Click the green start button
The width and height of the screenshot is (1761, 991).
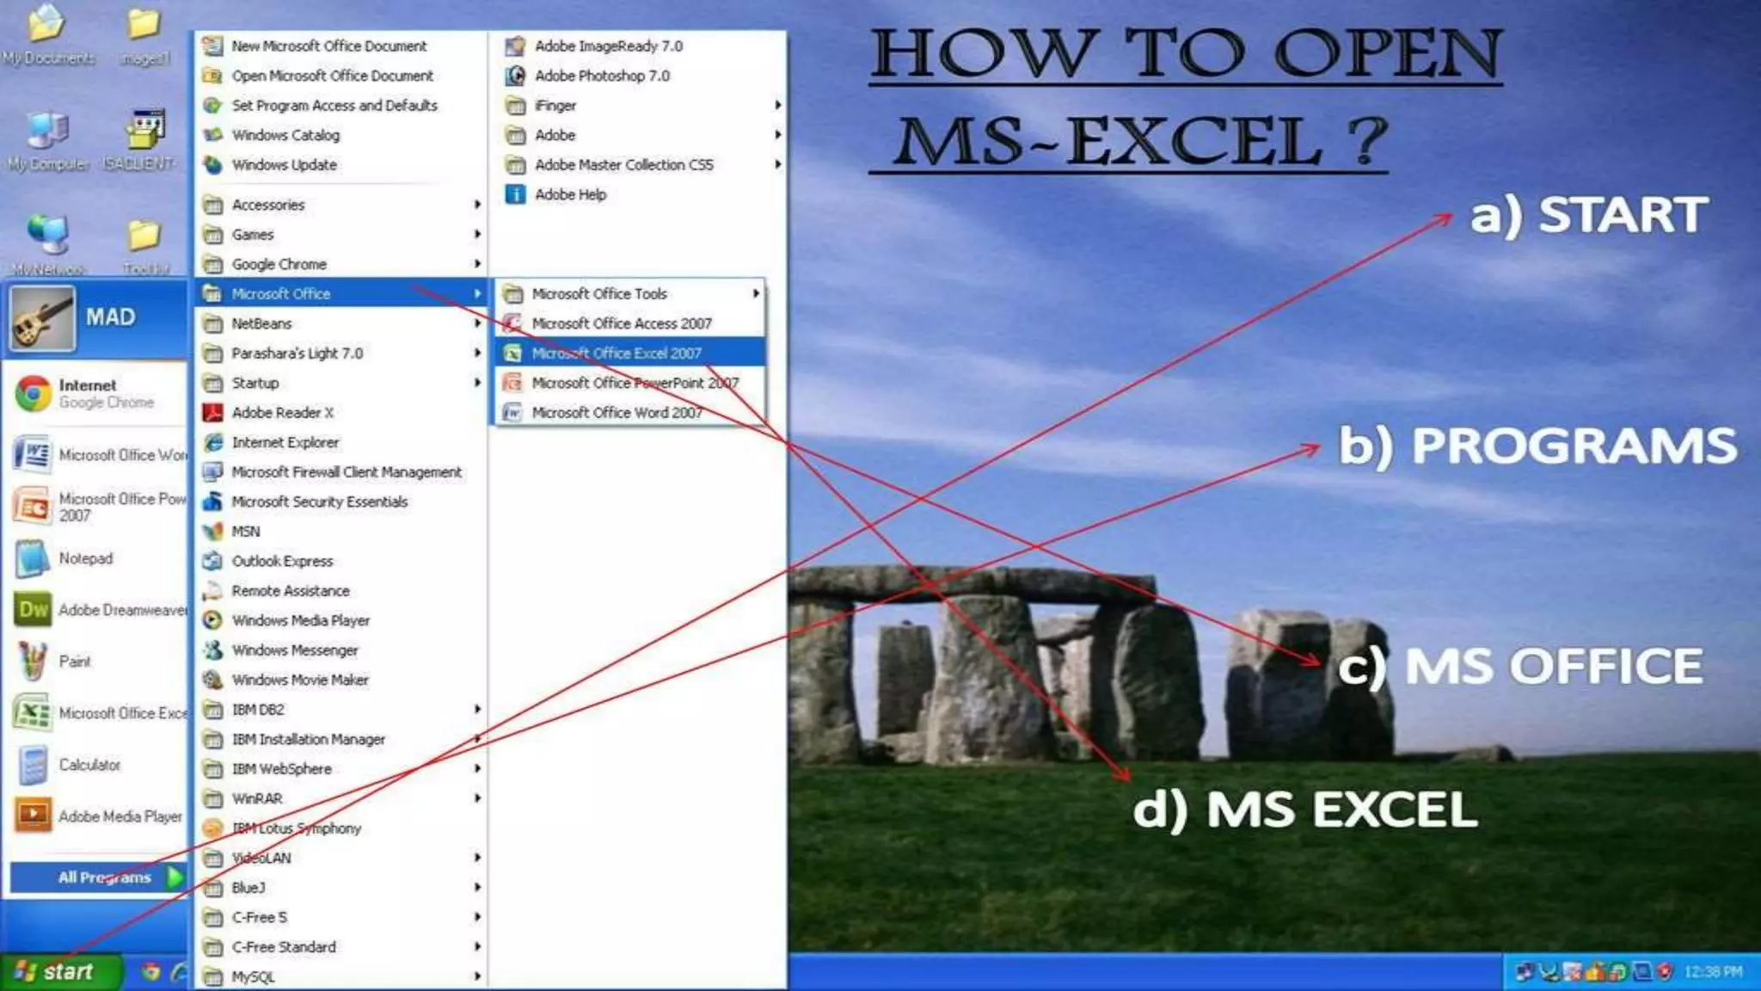56,972
